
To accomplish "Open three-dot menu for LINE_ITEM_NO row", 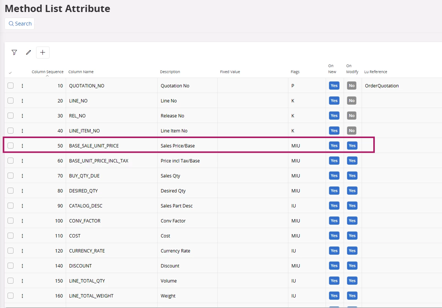I will pos(22,131).
